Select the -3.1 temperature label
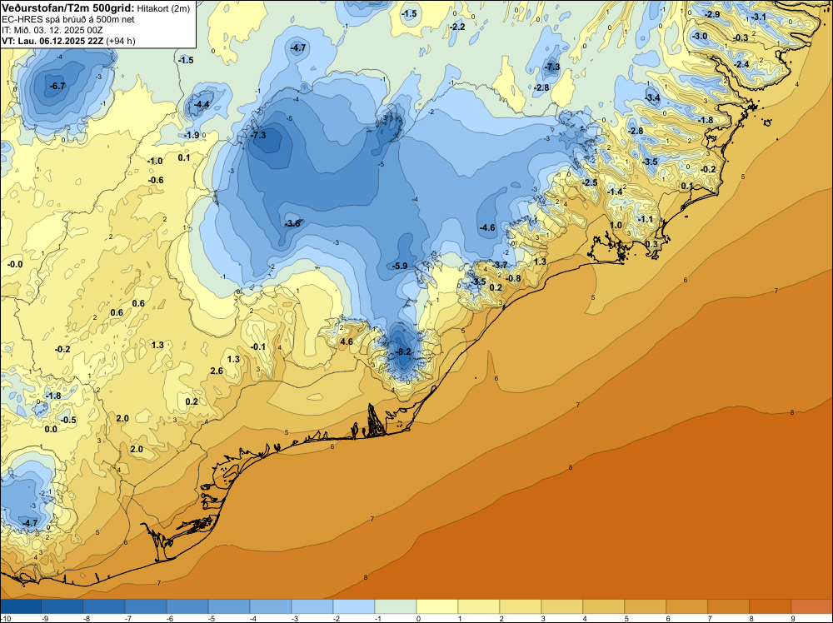Image resolution: width=833 pixels, height=623 pixels. pyautogui.click(x=759, y=17)
